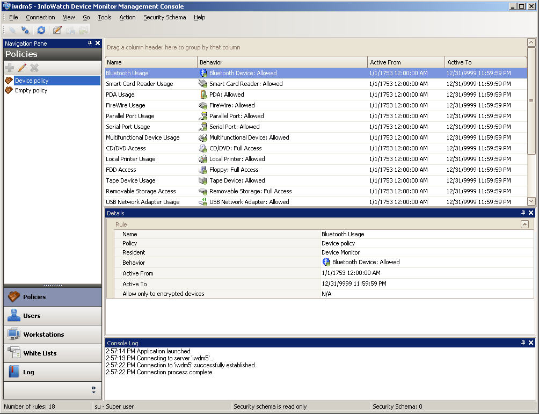Open the Go menu
Viewport: 539px width, 414px height.
pos(86,17)
